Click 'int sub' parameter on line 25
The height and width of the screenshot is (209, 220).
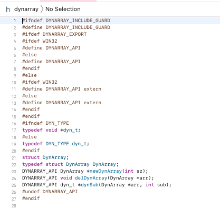(156, 185)
